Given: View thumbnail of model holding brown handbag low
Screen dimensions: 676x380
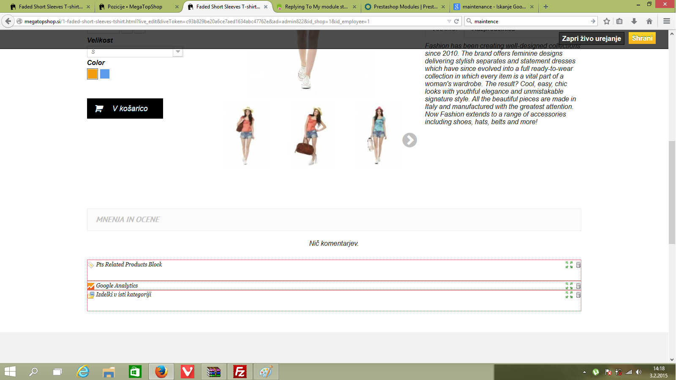Looking at the screenshot, I should (312, 135).
